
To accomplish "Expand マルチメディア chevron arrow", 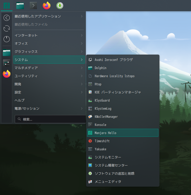I will [82, 68].
